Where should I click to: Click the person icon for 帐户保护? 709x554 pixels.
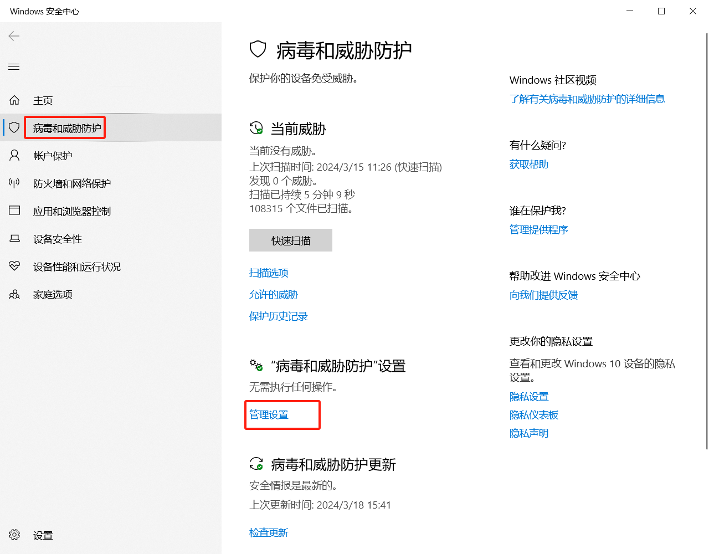pyautogui.click(x=14, y=156)
